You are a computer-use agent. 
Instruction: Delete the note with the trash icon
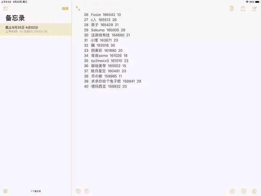coord(232,8)
